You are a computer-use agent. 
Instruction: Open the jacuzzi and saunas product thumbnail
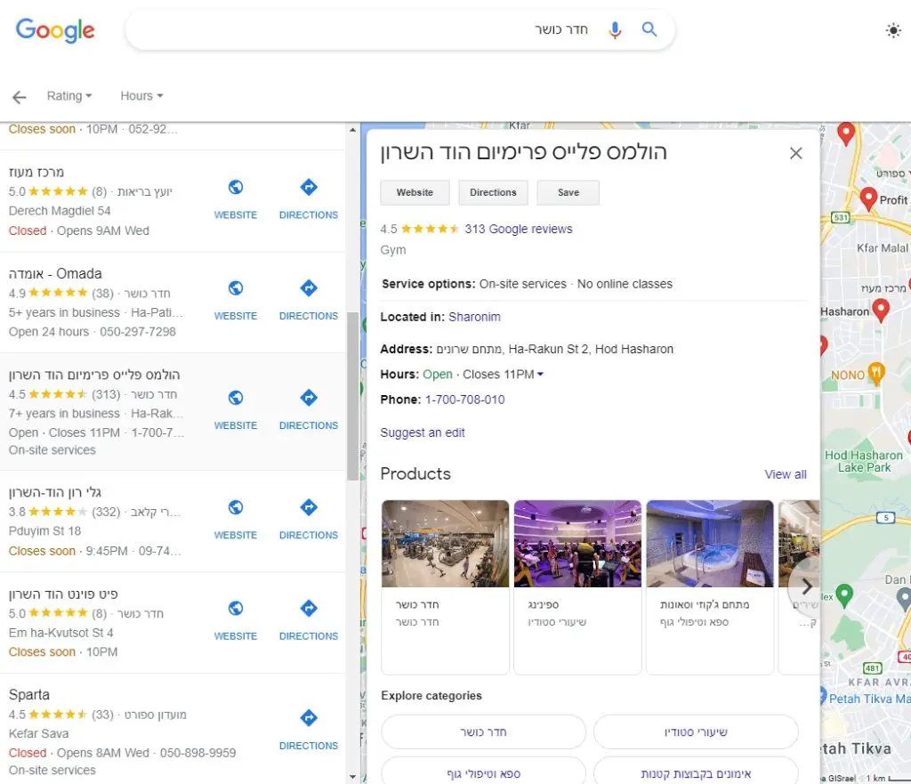pyautogui.click(x=710, y=544)
